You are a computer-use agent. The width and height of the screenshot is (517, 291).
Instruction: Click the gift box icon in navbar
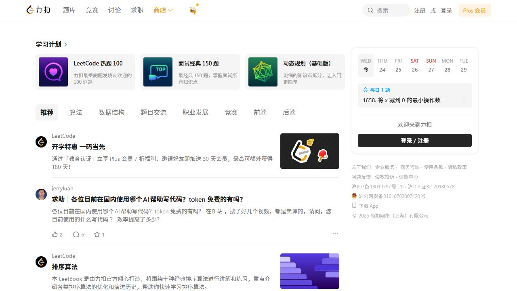(x=193, y=10)
